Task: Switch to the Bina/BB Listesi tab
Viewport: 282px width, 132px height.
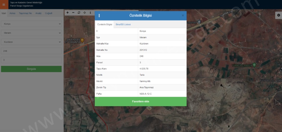Action: coord(123,24)
